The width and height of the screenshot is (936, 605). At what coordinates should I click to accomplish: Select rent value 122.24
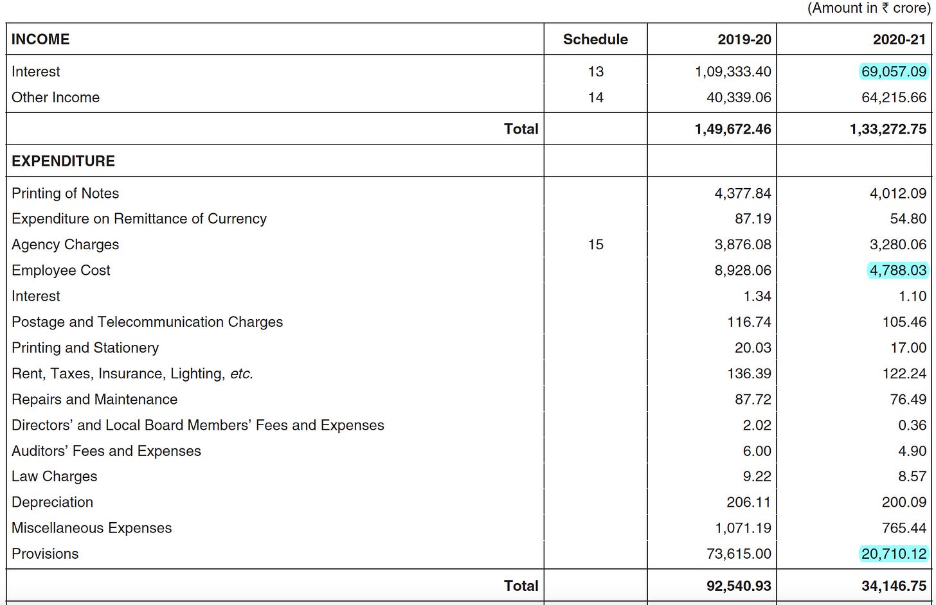point(905,374)
